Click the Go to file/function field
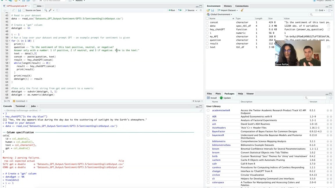Screen dimensions: 335x188 (52, 1)
